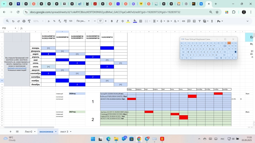The width and height of the screenshot is (255, 143).
Task: Open the font family dropdown
Action: [82, 21]
